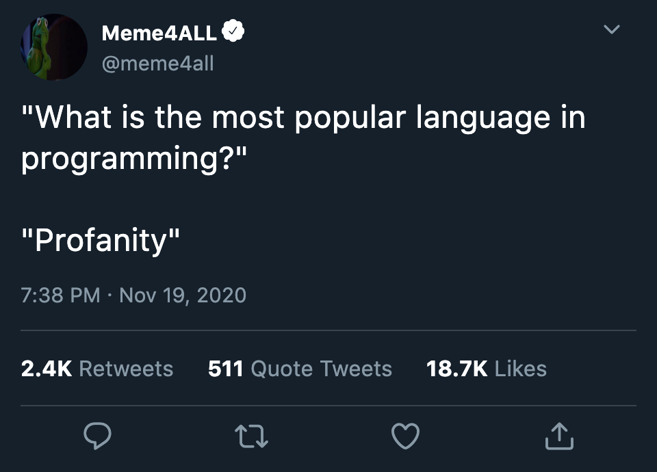Image resolution: width=657 pixels, height=472 pixels.
Task: Click the "511" quote count number
Action: point(225,369)
